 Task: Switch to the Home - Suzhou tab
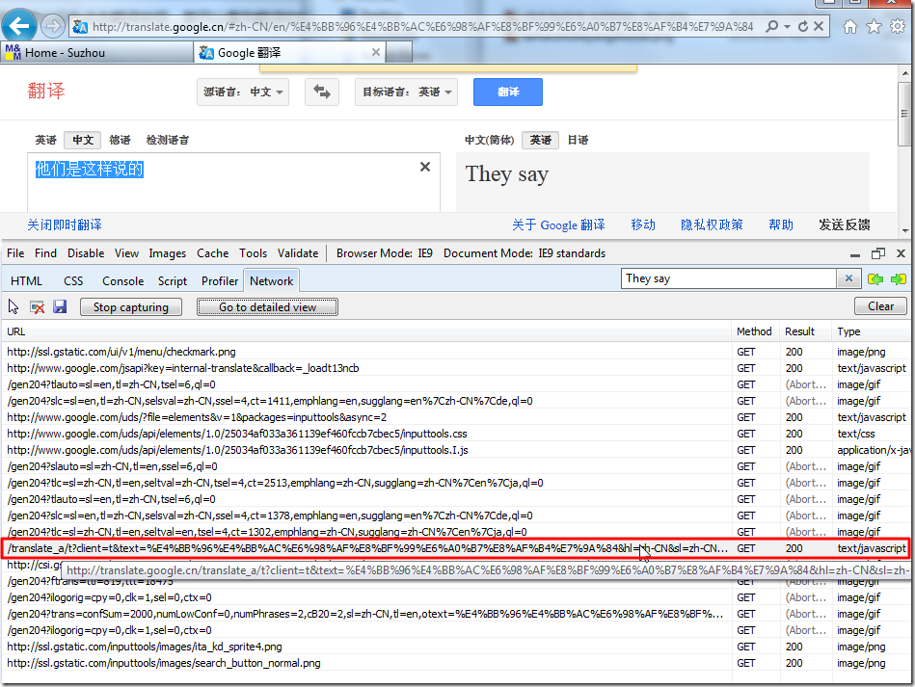[96, 52]
